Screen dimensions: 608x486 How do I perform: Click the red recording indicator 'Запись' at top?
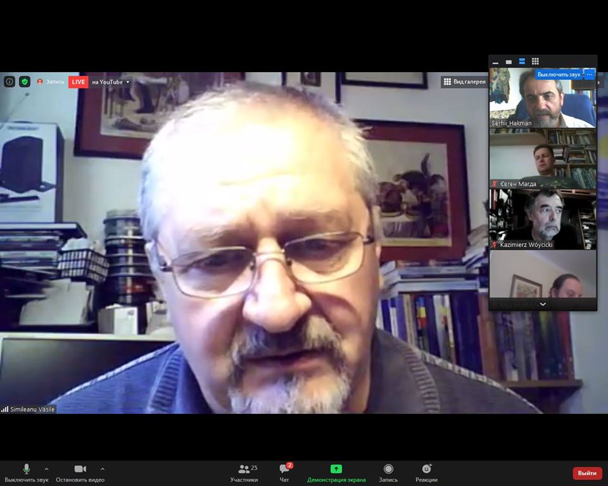point(51,82)
